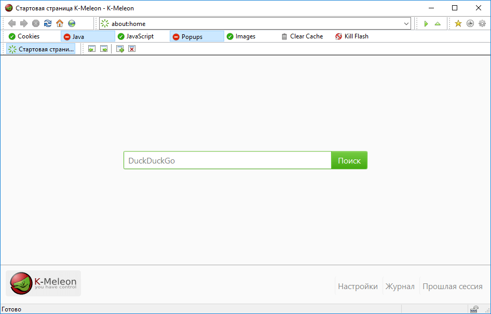Viewport: 491px width, 314px height.
Task: Click the Готово status bar text
Action: [x=11, y=309]
